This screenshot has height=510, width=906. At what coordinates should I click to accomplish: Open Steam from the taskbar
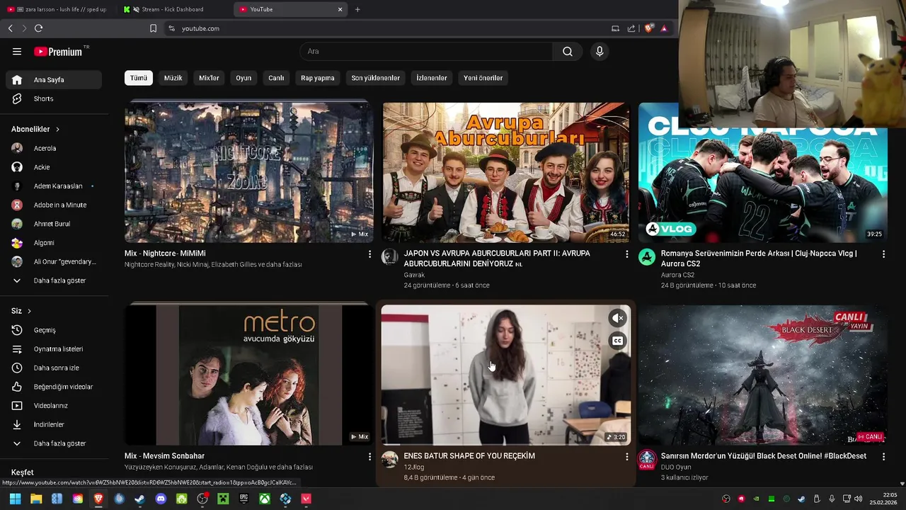(139, 499)
